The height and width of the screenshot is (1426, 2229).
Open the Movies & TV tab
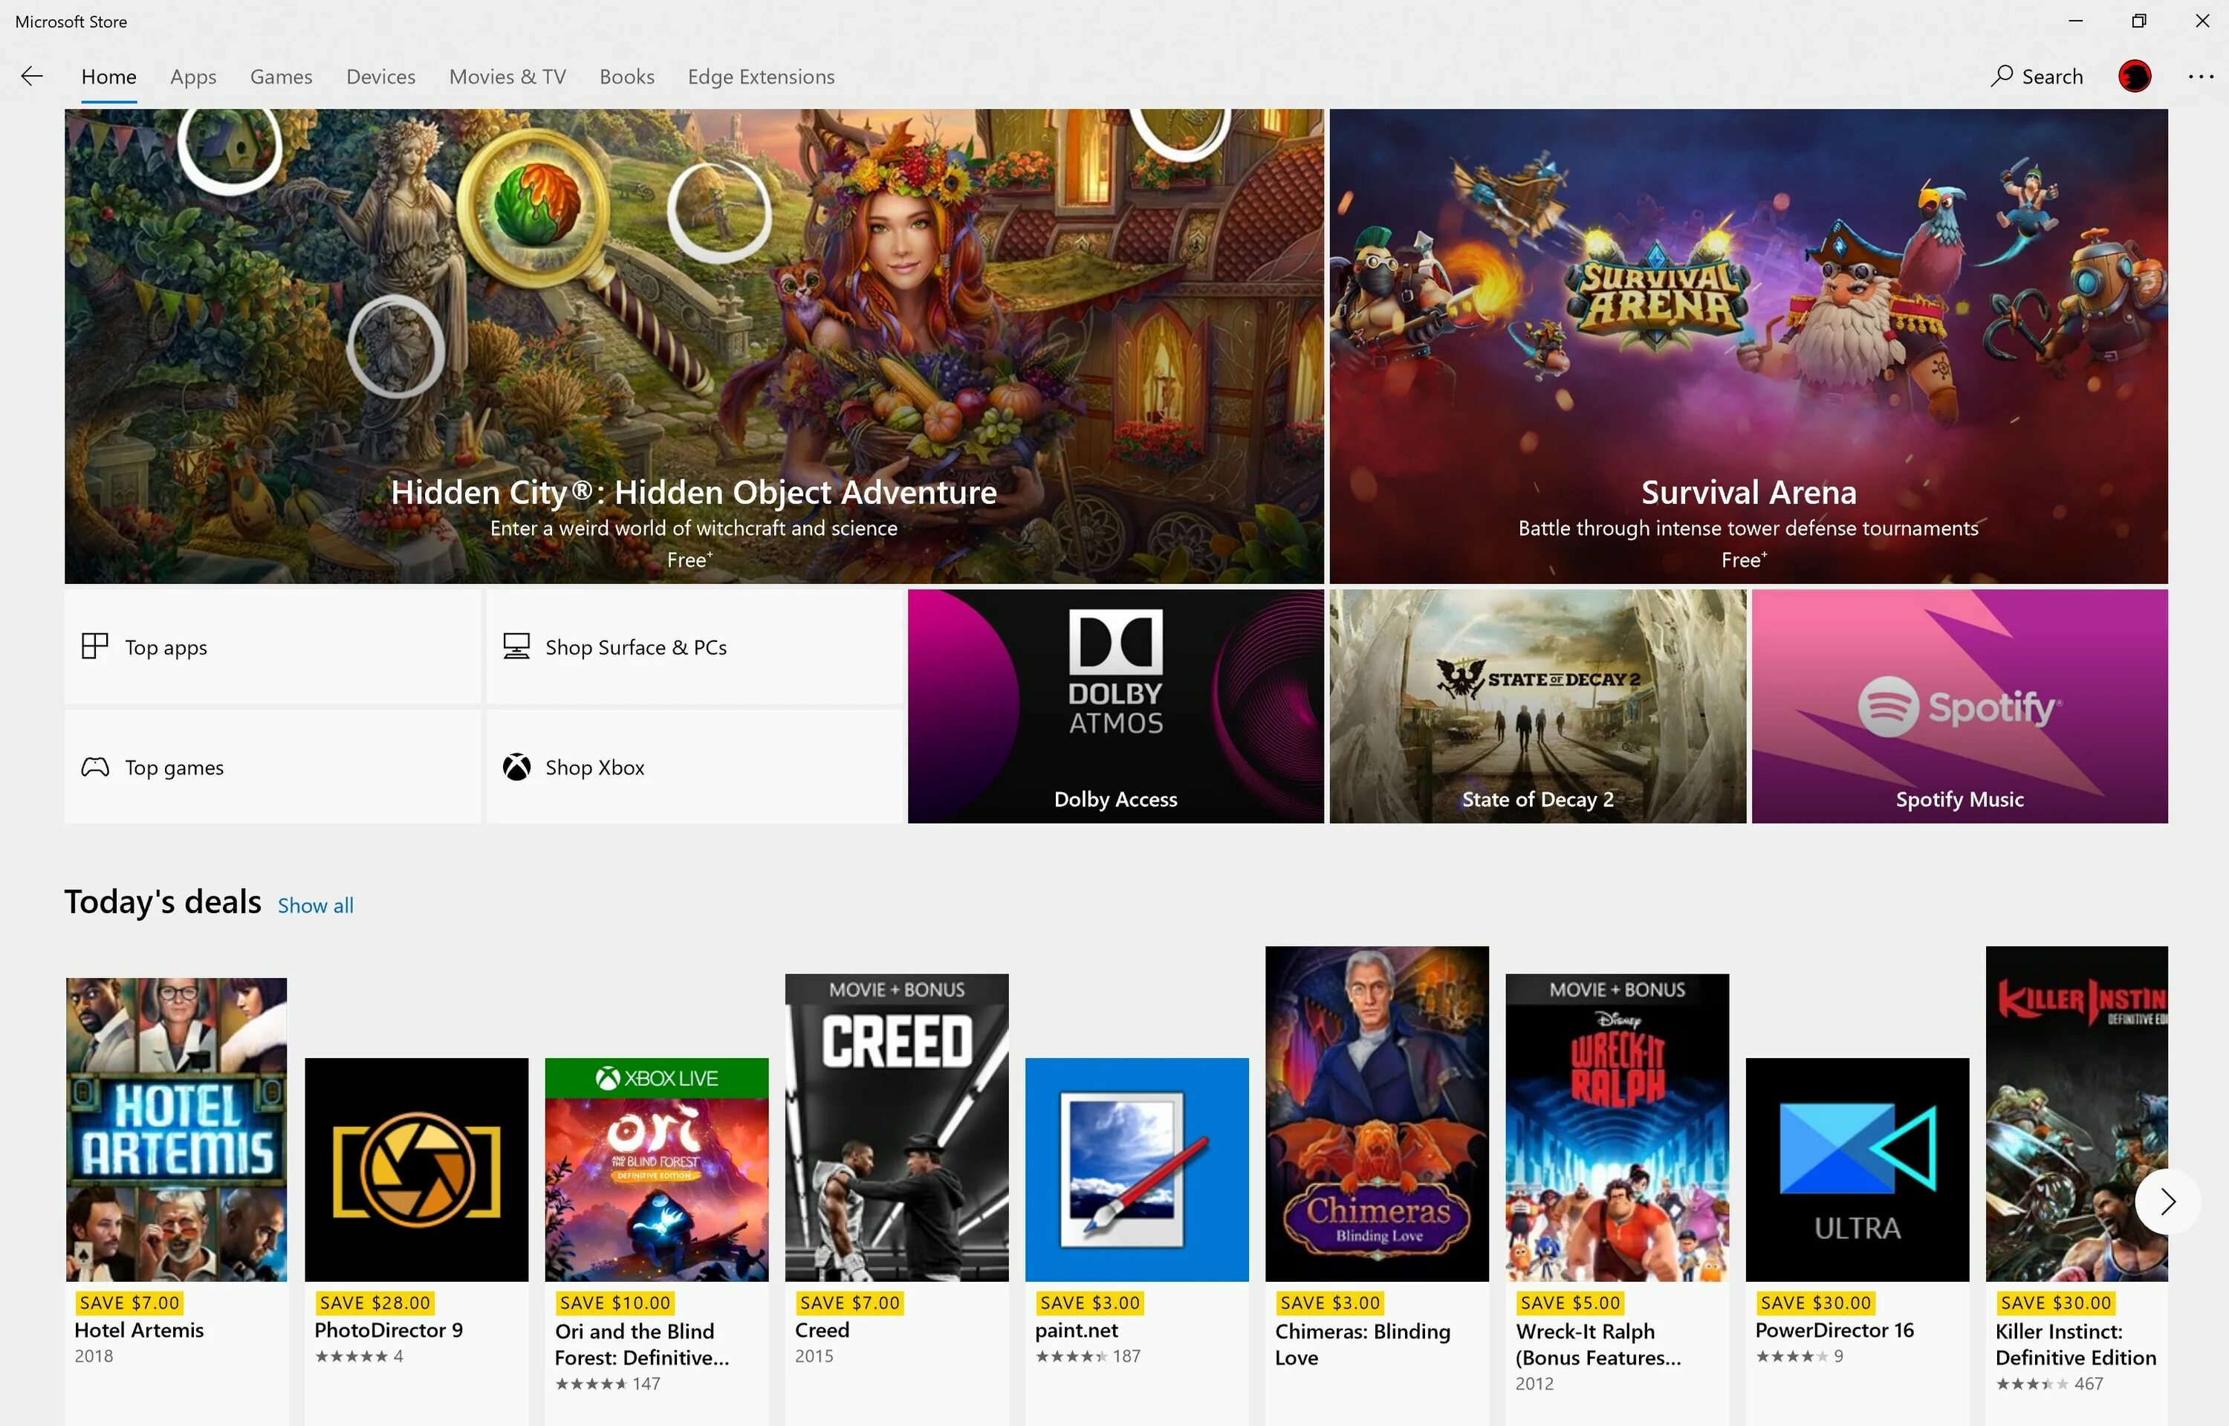(507, 77)
